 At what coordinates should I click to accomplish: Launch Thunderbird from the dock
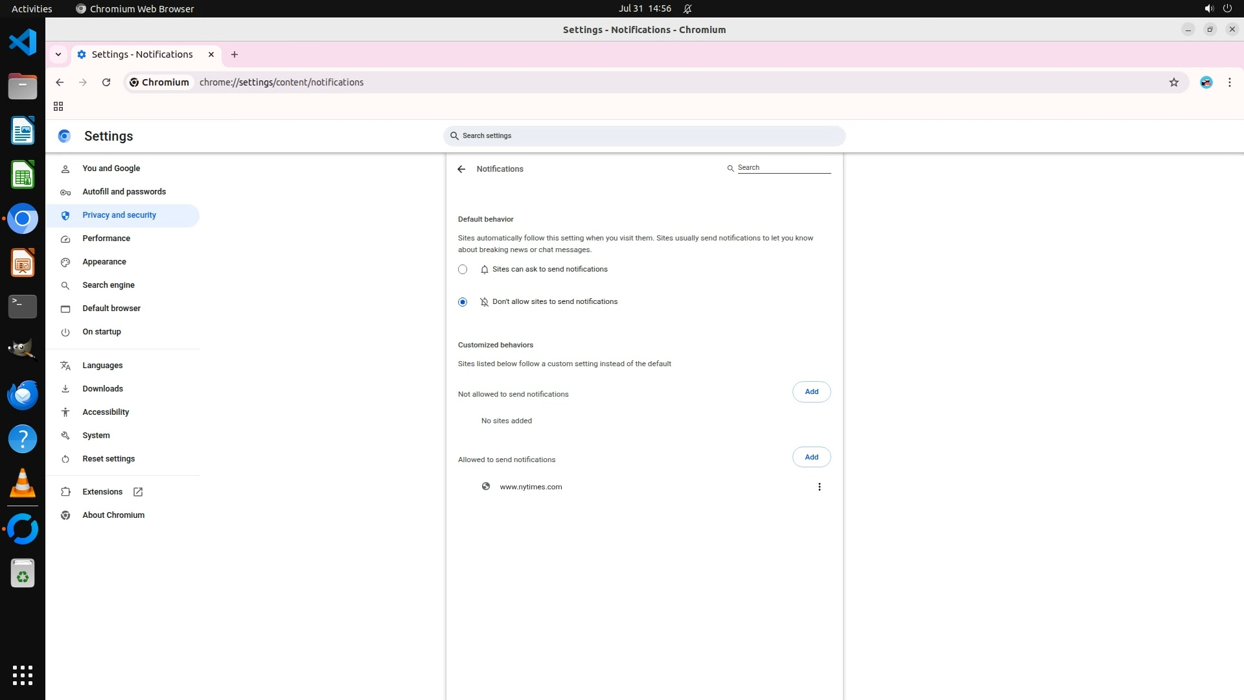pyautogui.click(x=23, y=395)
